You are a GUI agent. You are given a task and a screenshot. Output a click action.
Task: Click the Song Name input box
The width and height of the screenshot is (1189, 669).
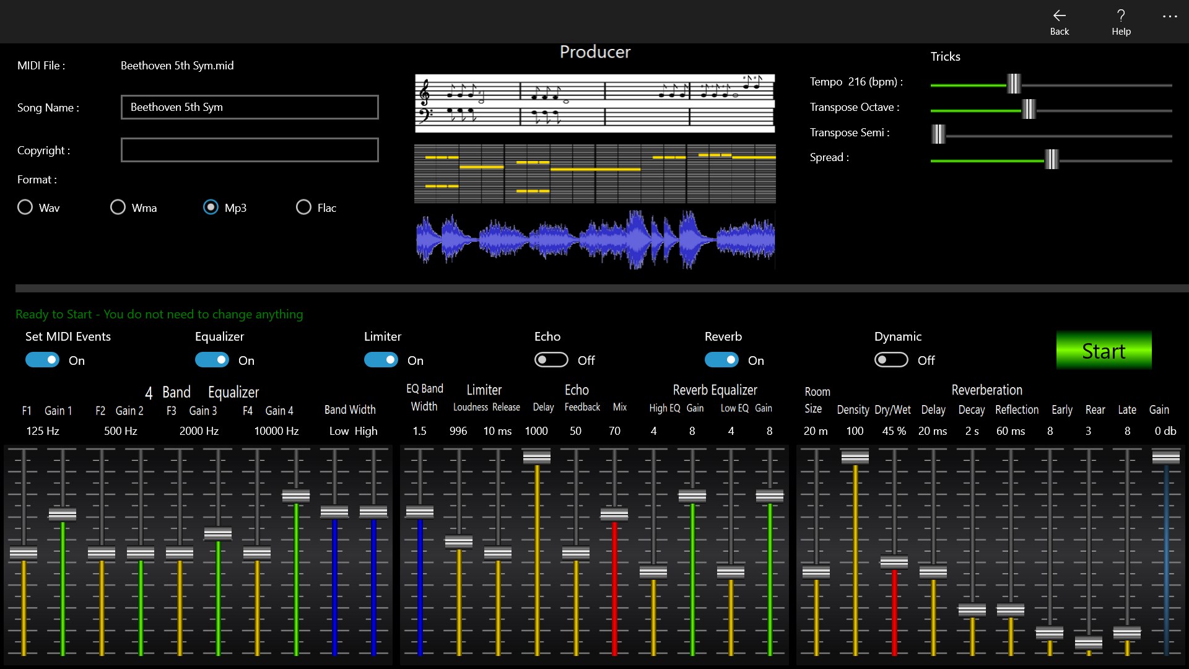tap(250, 107)
